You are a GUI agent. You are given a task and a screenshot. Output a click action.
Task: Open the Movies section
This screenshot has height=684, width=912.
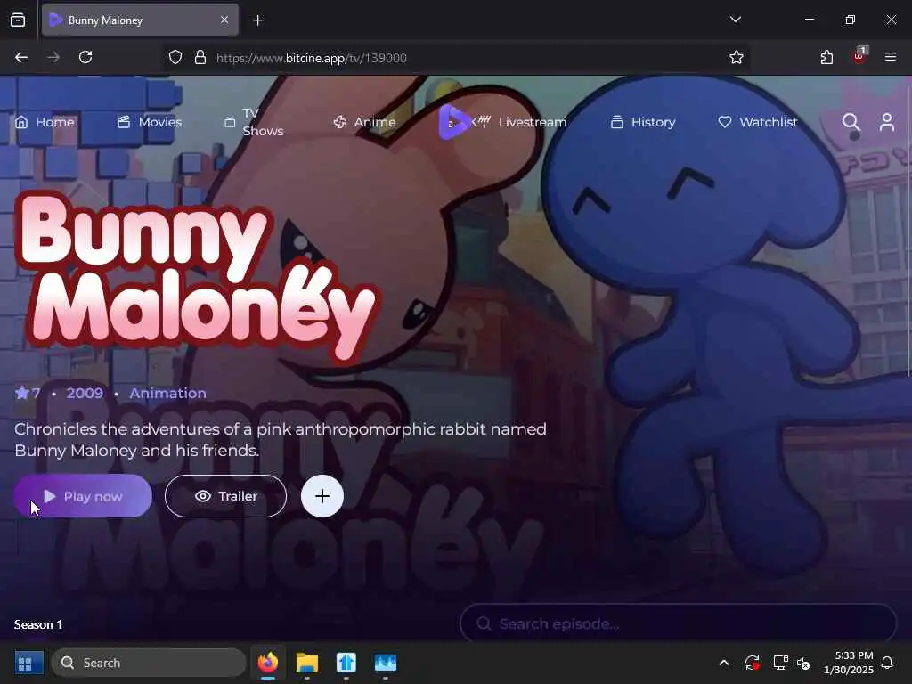tap(150, 122)
